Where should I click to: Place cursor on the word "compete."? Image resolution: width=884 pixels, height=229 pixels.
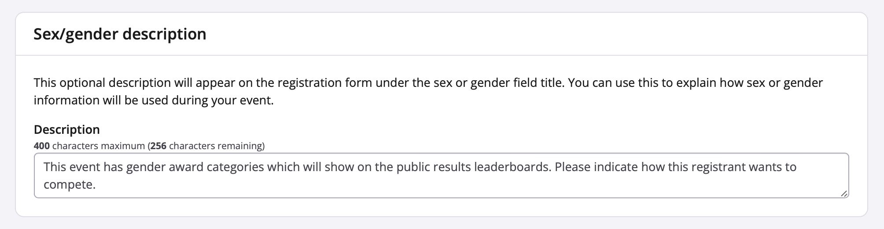tap(70, 185)
